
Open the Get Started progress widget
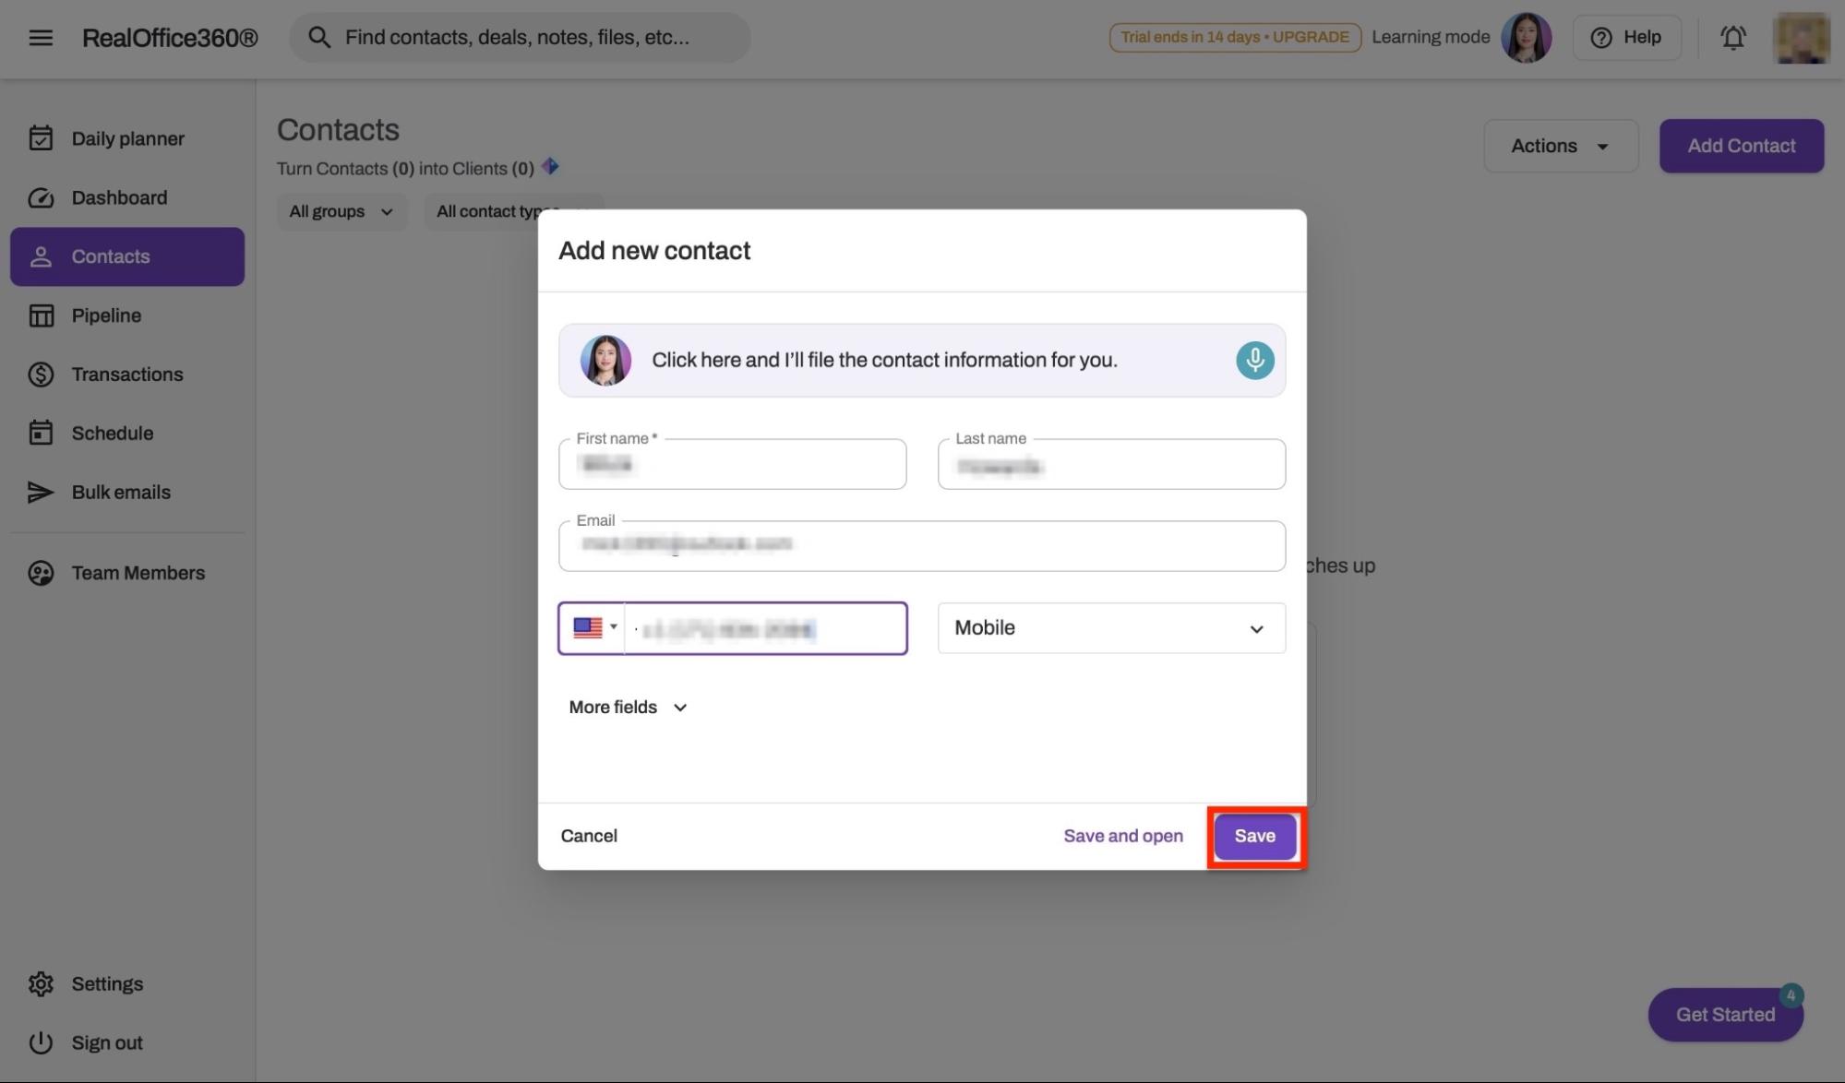1724,1014
